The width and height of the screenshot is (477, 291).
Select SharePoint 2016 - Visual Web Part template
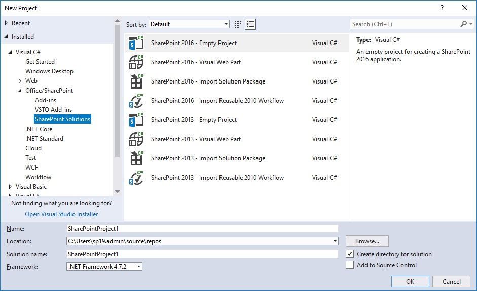click(237, 62)
